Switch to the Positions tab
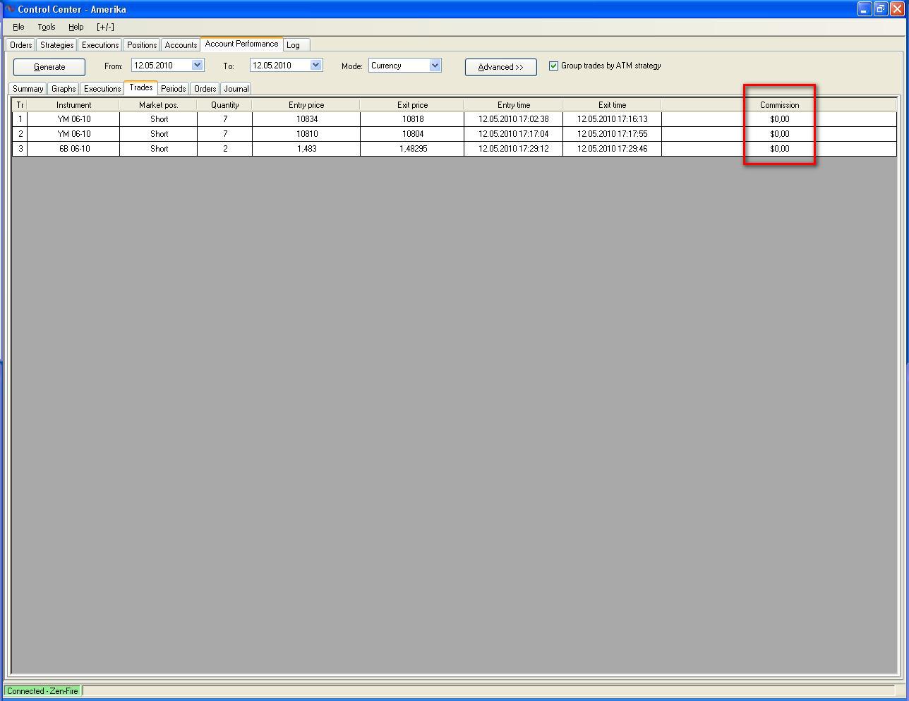Image resolution: width=909 pixels, height=701 pixels. (142, 45)
